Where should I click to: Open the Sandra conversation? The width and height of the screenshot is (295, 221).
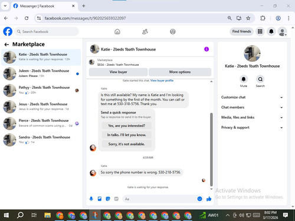pyautogui.click(x=41, y=140)
